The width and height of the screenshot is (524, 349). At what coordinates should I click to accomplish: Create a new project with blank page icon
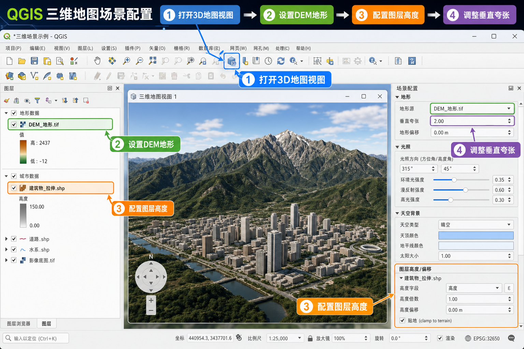tap(10, 61)
